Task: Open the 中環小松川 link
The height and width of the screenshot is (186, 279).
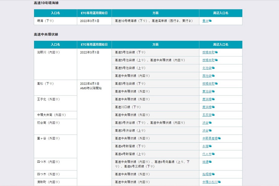Action: click(210, 182)
